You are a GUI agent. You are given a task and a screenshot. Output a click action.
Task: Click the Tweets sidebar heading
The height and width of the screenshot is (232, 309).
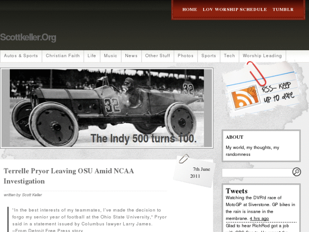(x=237, y=191)
